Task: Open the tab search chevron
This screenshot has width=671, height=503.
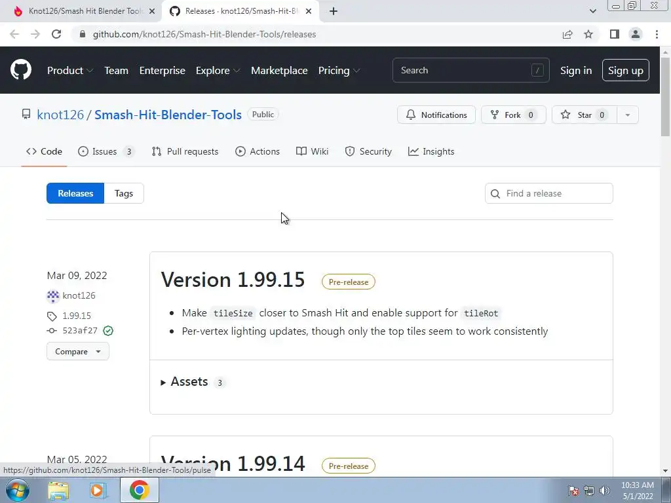Action: 592,11
